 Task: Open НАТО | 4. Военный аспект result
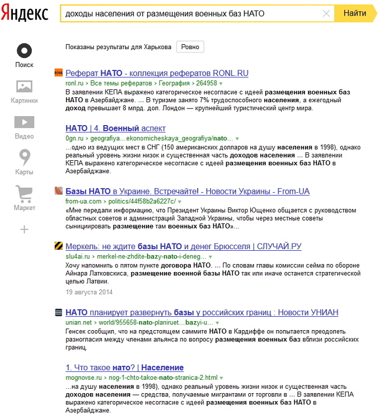click(x=116, y=128)
